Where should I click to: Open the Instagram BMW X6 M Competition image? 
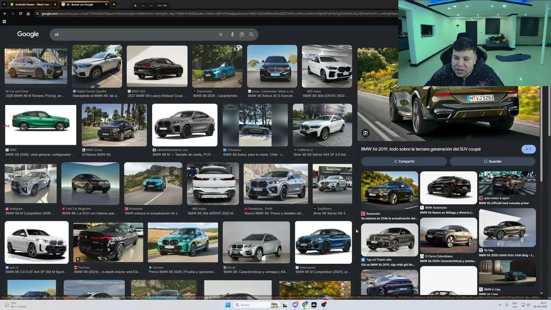click(x=31, y=184)
